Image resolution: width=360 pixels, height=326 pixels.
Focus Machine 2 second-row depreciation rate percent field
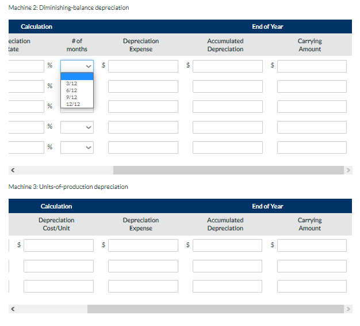click(x=26, y=86)
